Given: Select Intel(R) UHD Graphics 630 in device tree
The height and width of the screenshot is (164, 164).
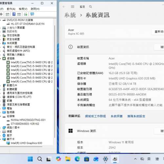Looking at the screenshot, I should click(27, 143).
